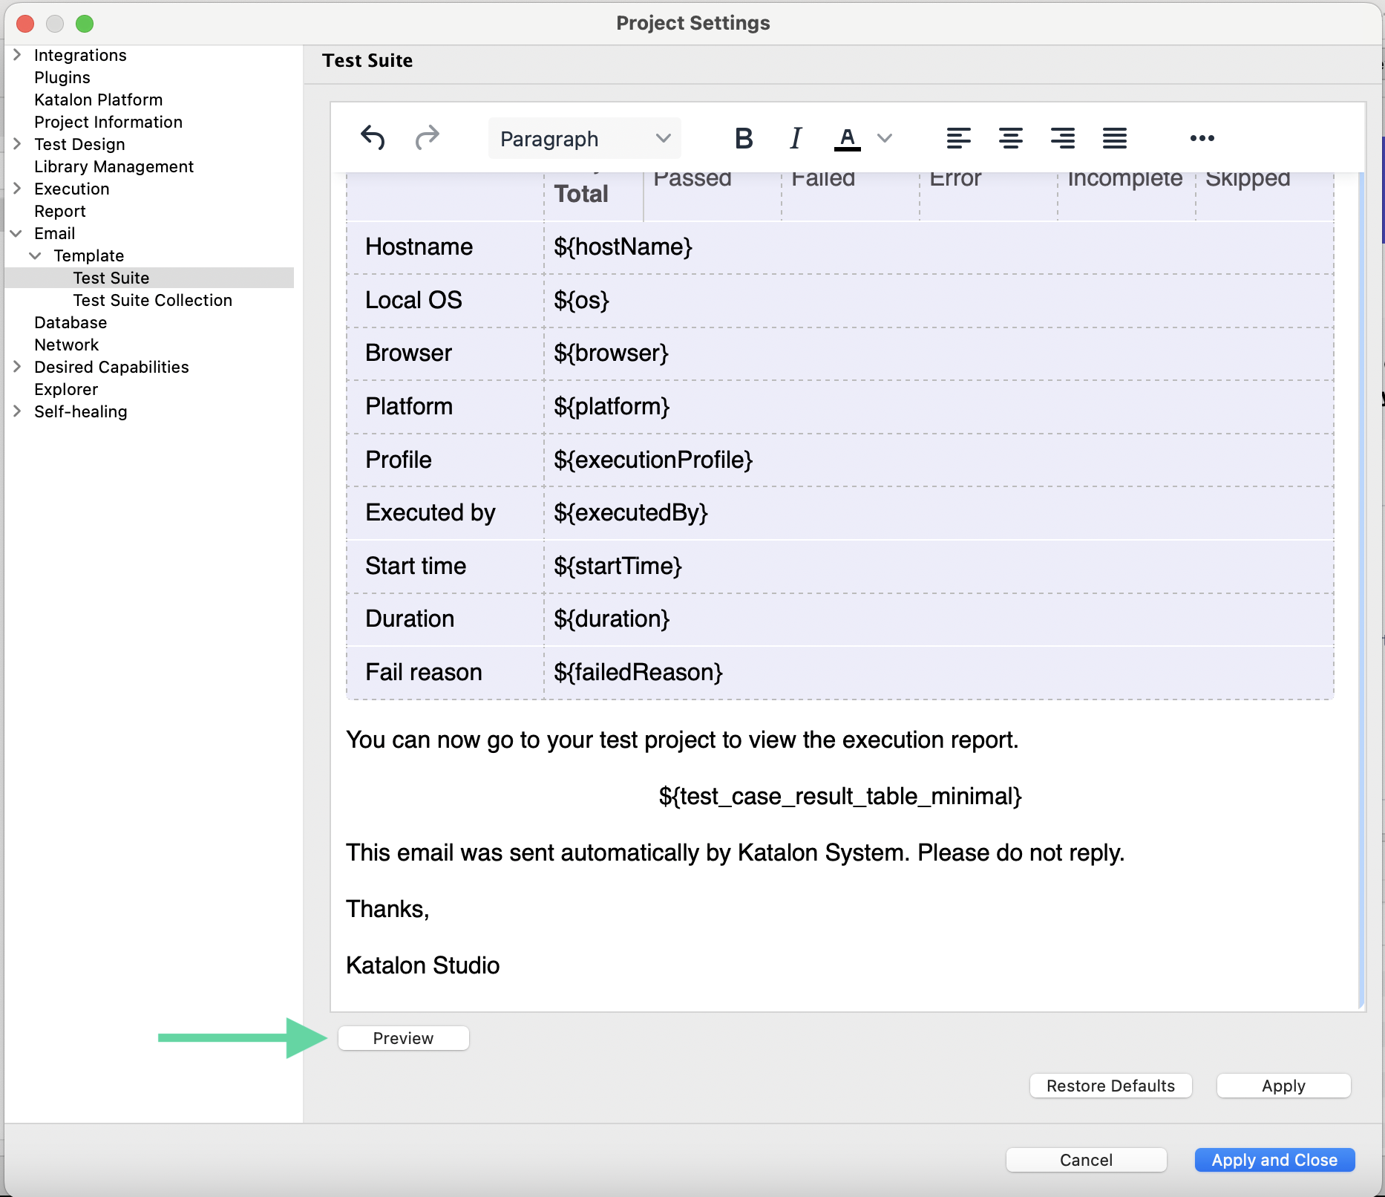This screenshot has width=1385, height=1197.
Task: Cancel the Project Settings dialog
Action: [1086, 1160]
